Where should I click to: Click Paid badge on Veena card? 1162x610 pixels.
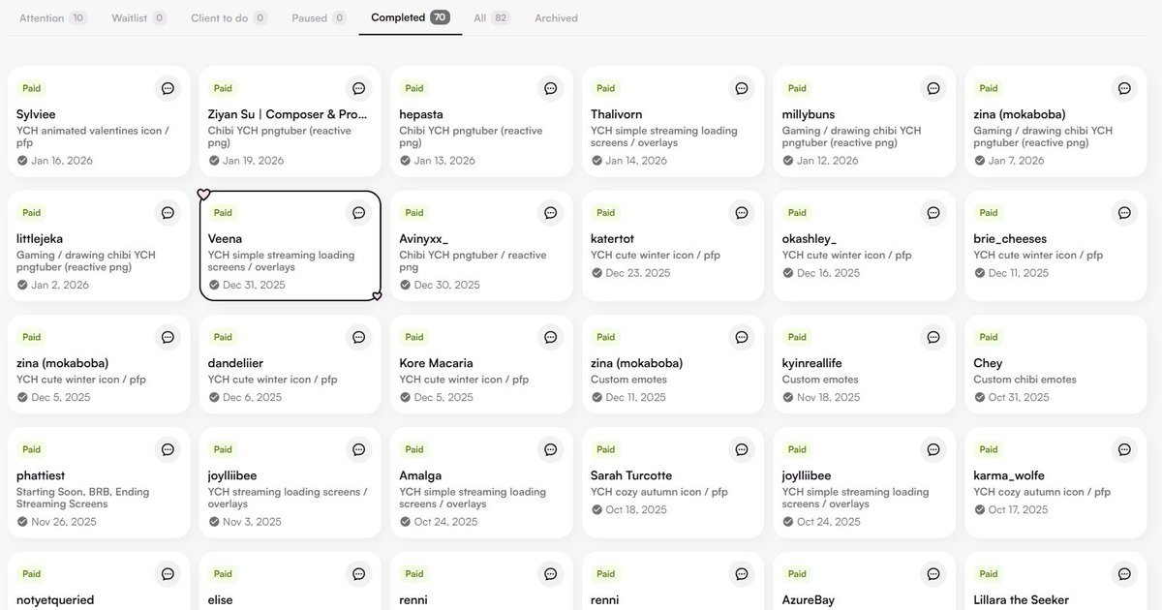click(223, 212)
